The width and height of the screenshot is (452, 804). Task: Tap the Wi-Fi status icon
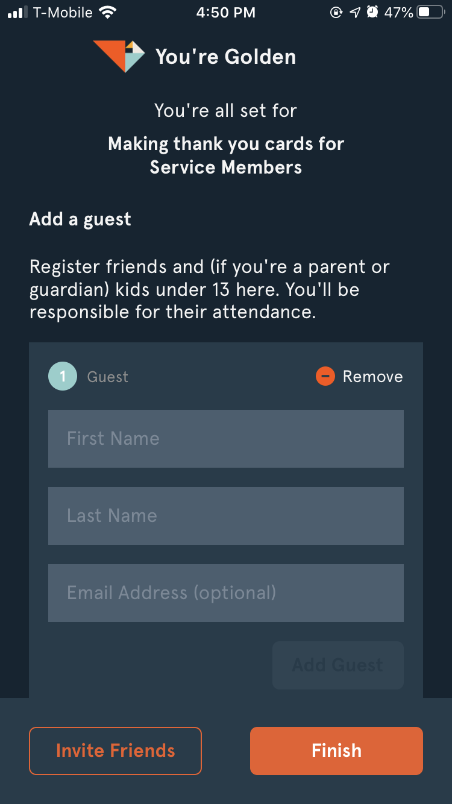(108, 13)
